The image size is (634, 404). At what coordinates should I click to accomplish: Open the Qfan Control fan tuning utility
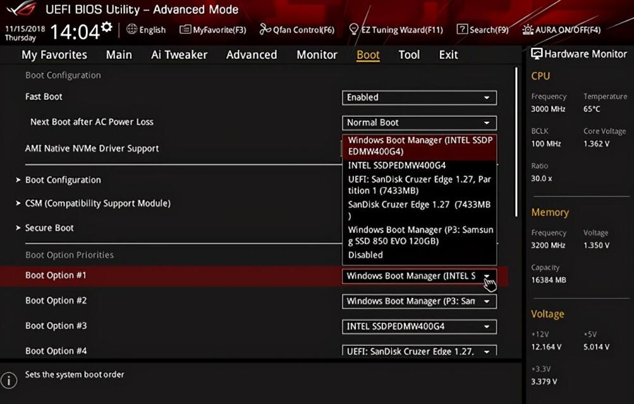click(297, 29)
